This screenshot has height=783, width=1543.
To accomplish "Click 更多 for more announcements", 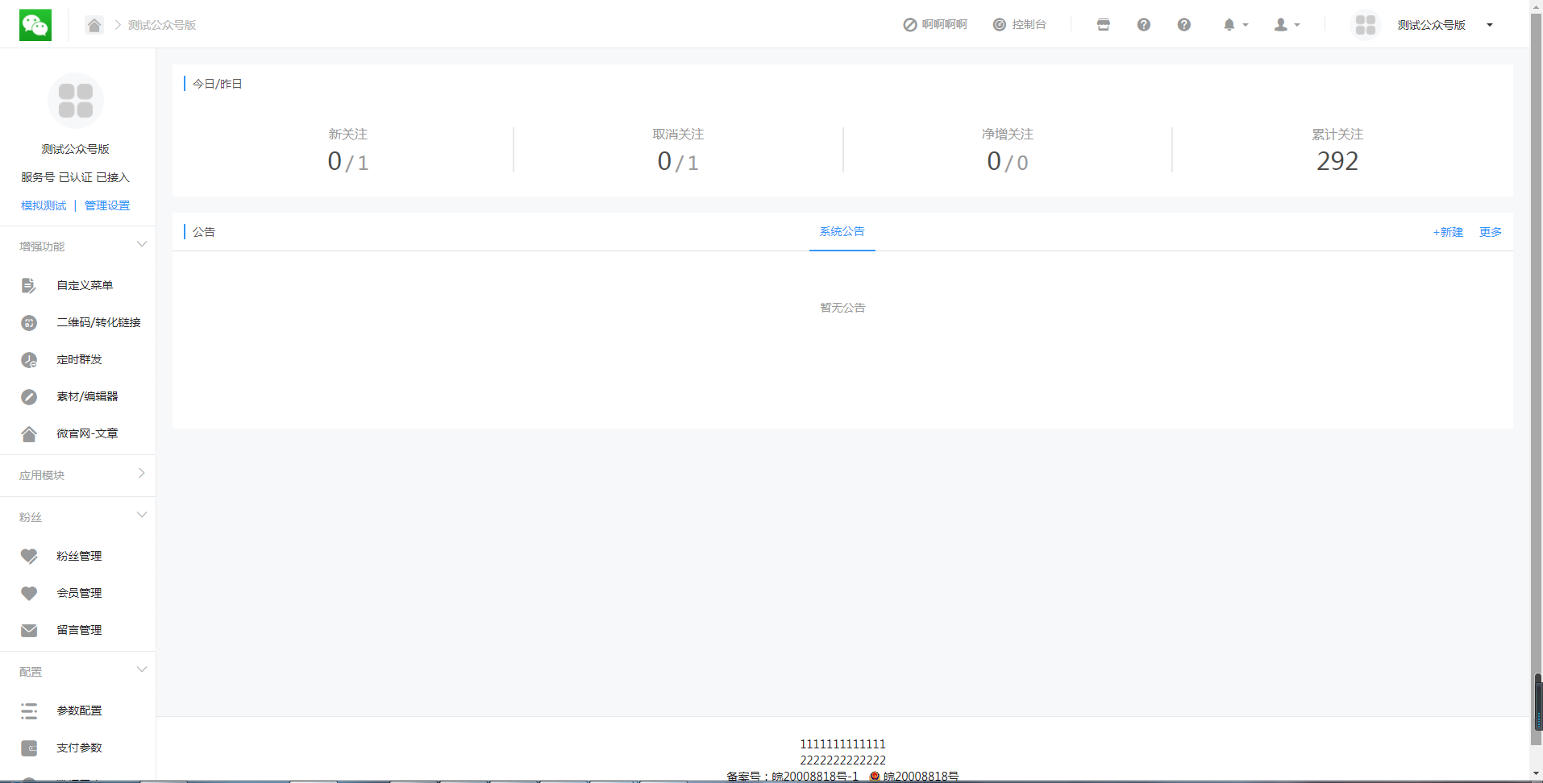I will tap(1491, 232).
